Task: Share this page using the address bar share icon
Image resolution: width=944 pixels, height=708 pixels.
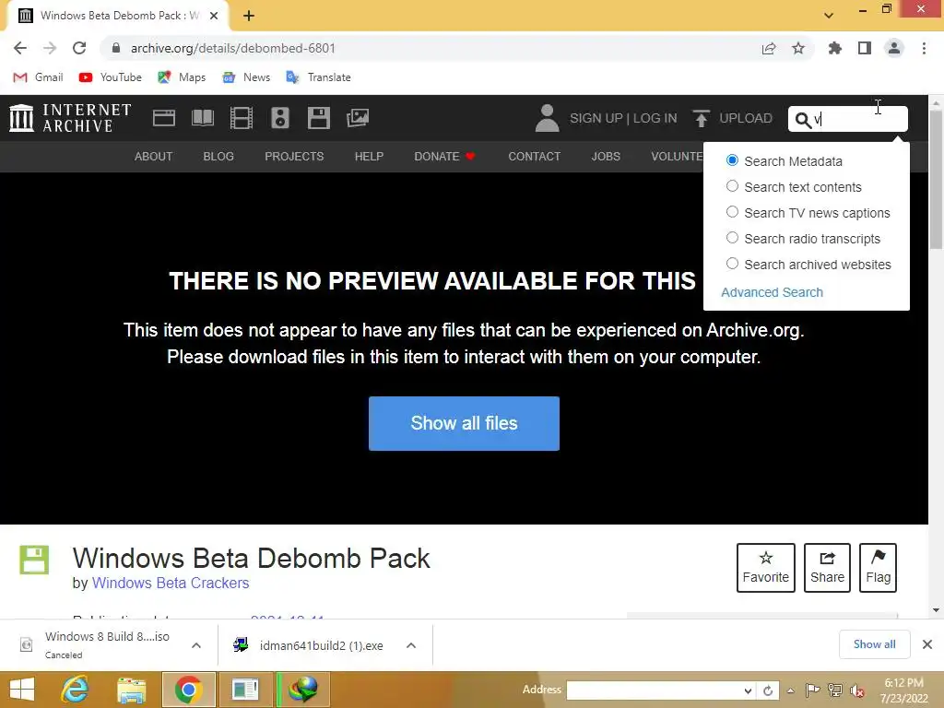Action: click(769, 48)
